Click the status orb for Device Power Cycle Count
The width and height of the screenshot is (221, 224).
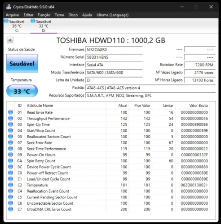[x=10, y=167]
